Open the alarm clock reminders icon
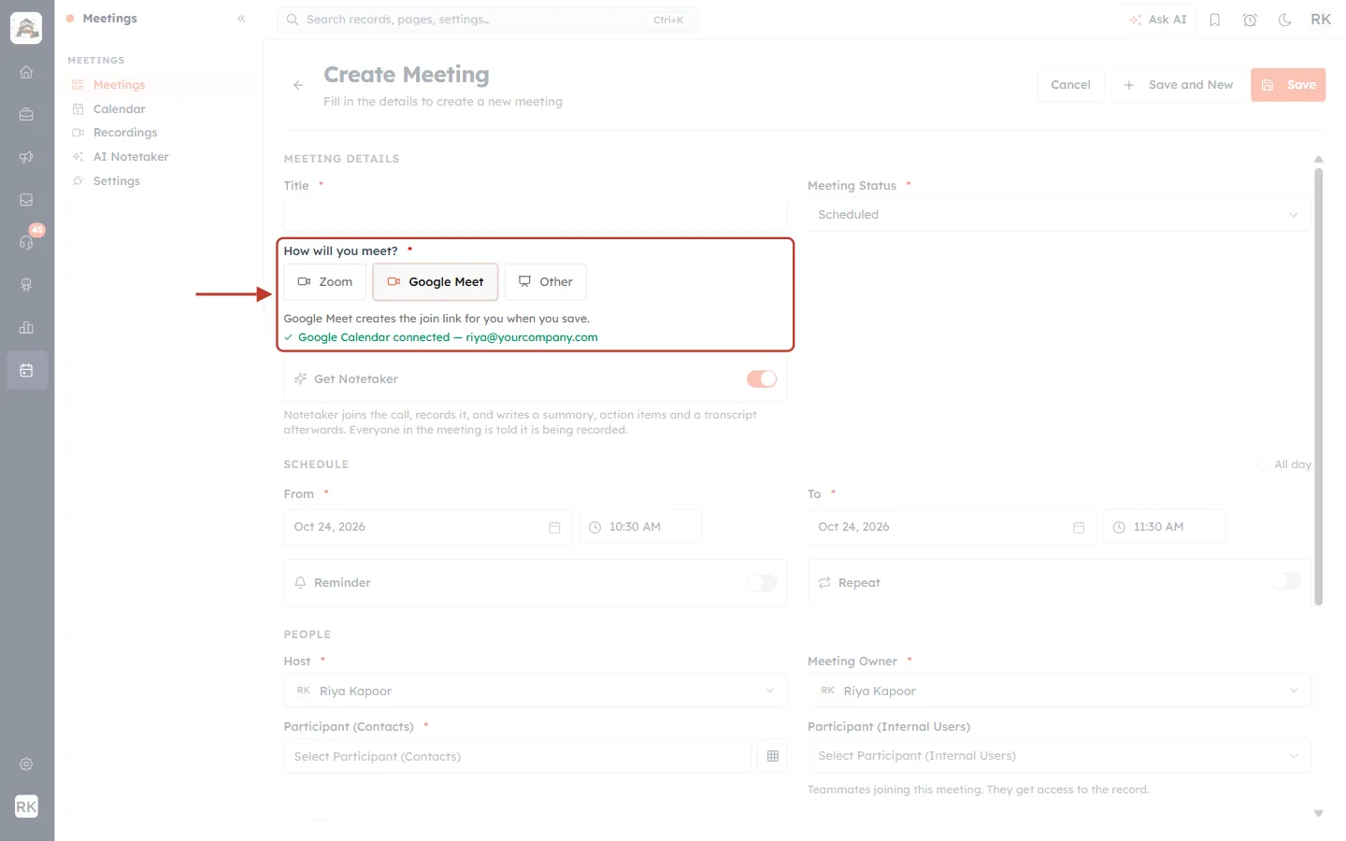Image resolution: width=1346 pixels, height=841 pixels. pos(1250,20)
